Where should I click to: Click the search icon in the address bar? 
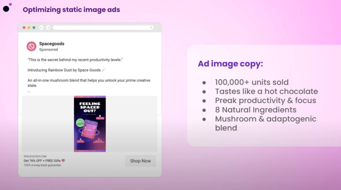(x=151, y=28)
